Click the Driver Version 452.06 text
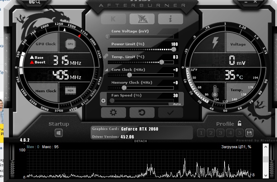This screenshot has width=277, height=182. [113, 137]
